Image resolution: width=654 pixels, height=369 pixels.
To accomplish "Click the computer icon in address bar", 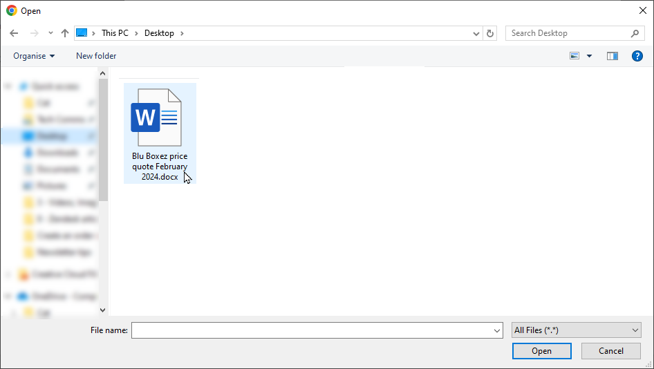I will (x=82, y=33).
